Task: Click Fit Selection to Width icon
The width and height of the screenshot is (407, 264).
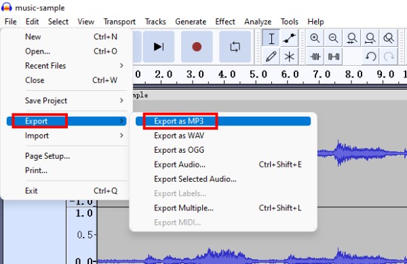Action: click(x=351, y=39)
